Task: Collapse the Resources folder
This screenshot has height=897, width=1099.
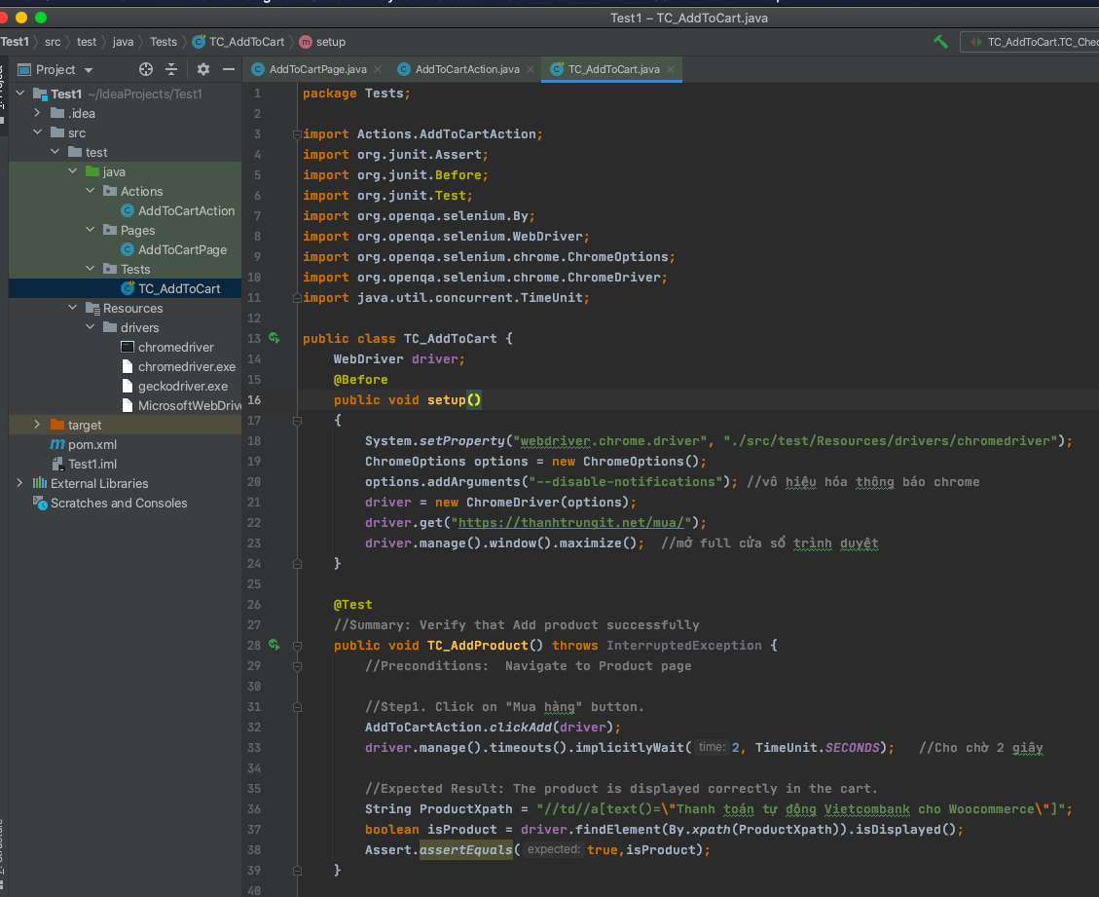Action: pos(72,308)
